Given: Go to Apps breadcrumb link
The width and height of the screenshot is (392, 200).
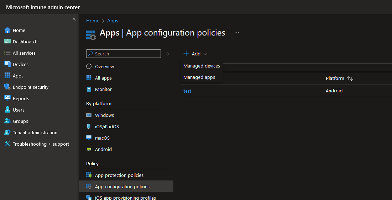Looking at the screenshot, I should 113,21.
